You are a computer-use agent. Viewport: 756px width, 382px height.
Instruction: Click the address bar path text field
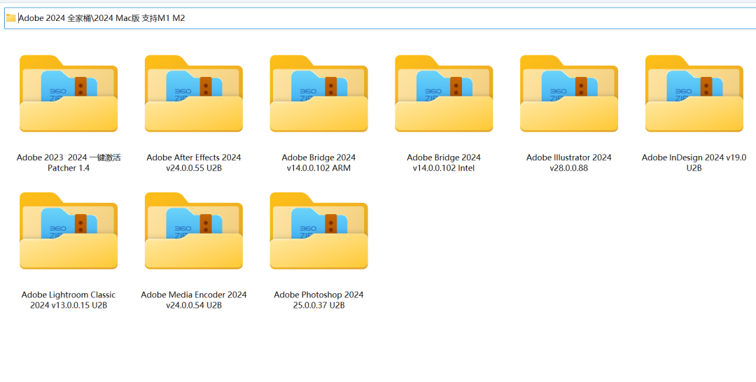pos(380,18)
